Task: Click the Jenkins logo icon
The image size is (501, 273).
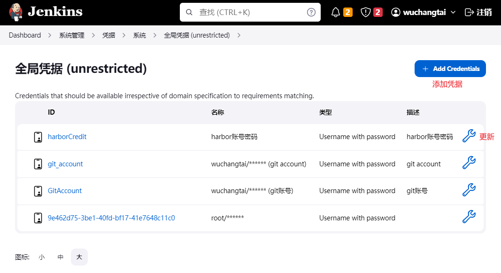Action: (16, 12)
